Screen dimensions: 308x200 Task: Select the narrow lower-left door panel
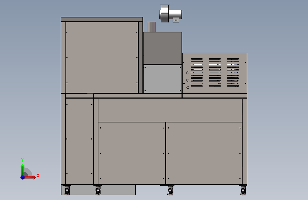coord(79,141)
